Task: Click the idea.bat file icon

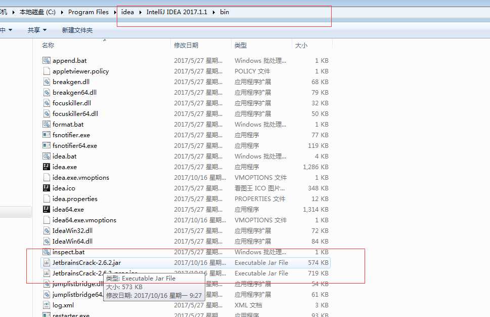Action: click(46, 156)
